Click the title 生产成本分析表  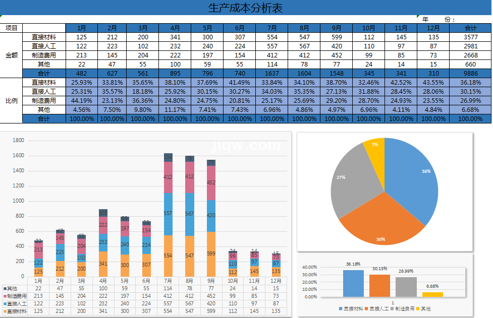pos(245,8)
